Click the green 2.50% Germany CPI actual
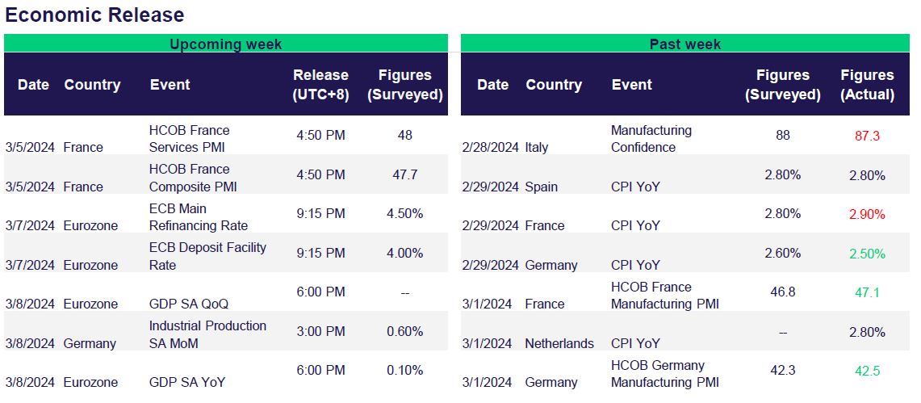This screenshot has height=403, width=921. coord(867,254)
